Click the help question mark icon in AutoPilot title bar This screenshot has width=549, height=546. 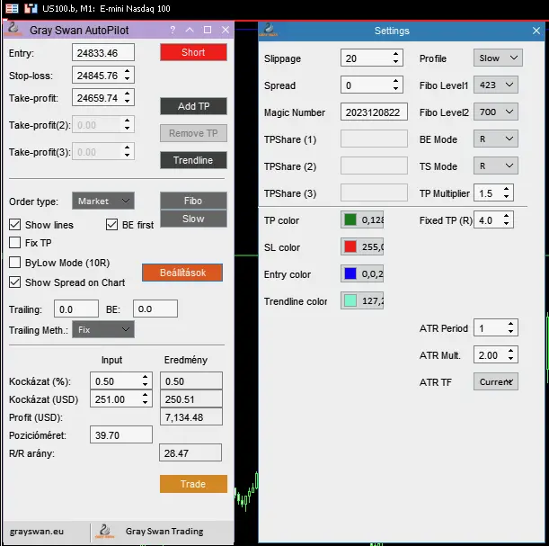(x=173, y=31)
